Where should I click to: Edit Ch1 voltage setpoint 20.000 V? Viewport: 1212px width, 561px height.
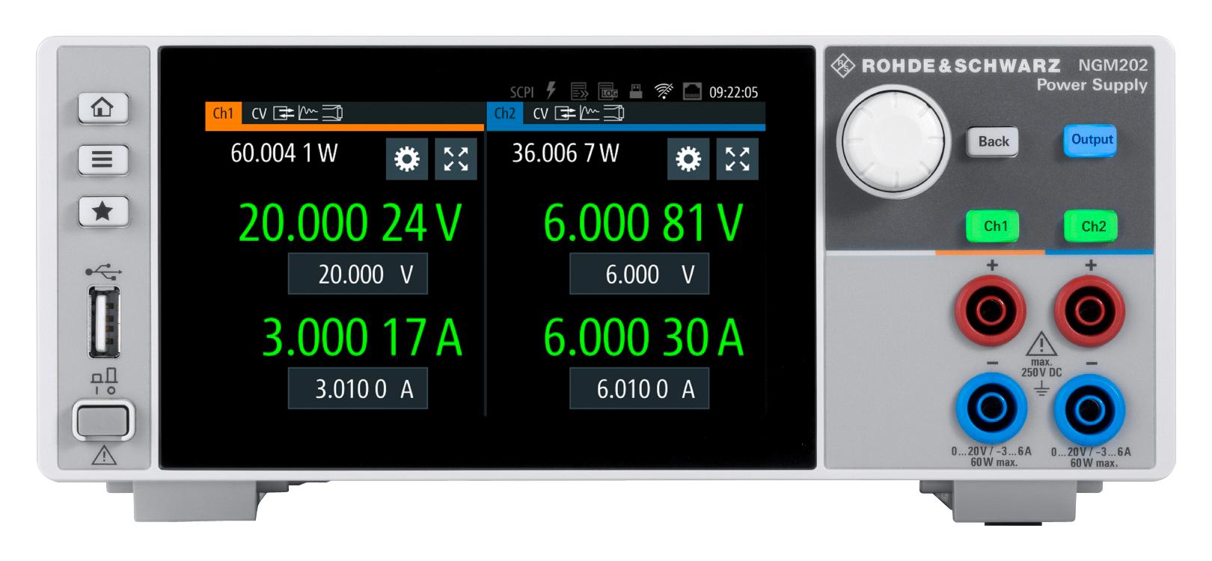tap(358, 275)
